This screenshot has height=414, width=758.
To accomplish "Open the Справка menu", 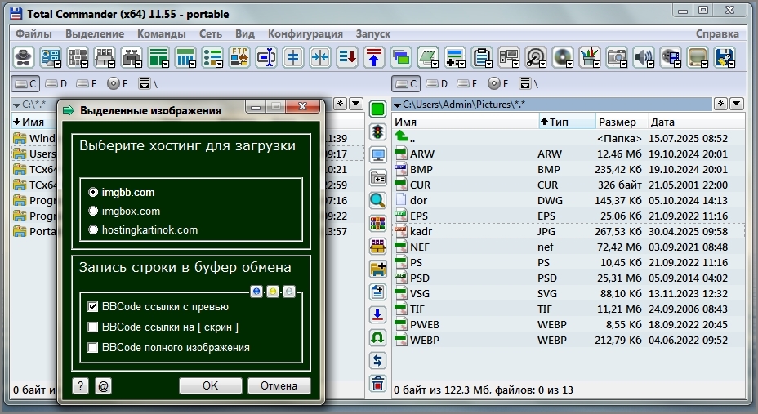I will click(717, 33).
